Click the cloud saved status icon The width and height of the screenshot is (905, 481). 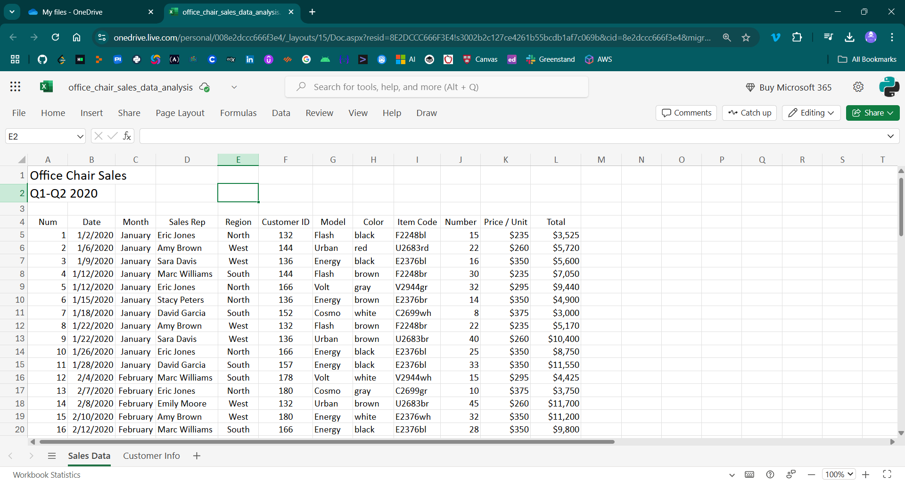205,87
